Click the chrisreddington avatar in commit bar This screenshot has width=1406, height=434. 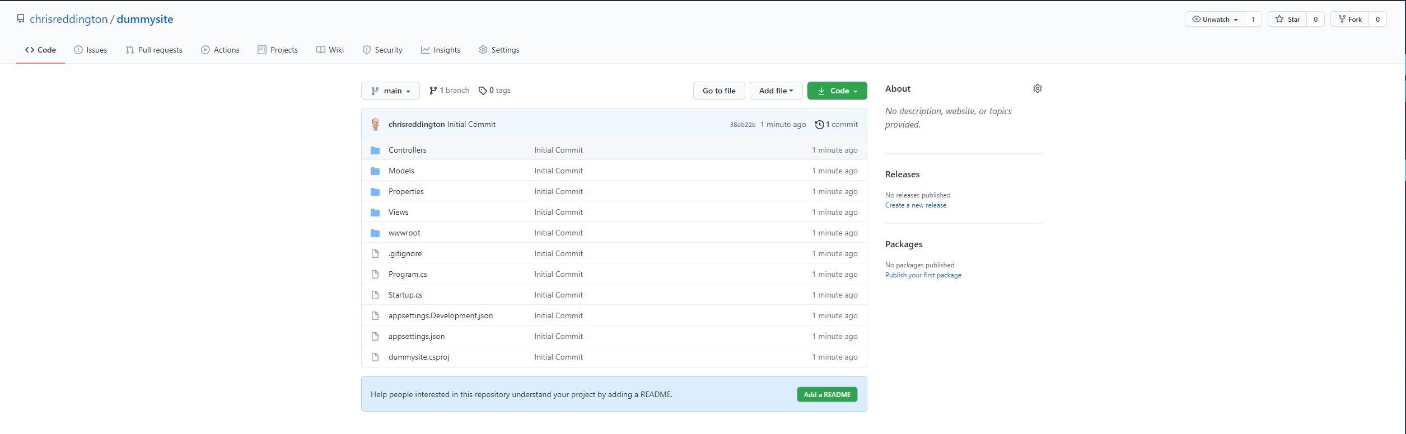[x=375, y=124]
